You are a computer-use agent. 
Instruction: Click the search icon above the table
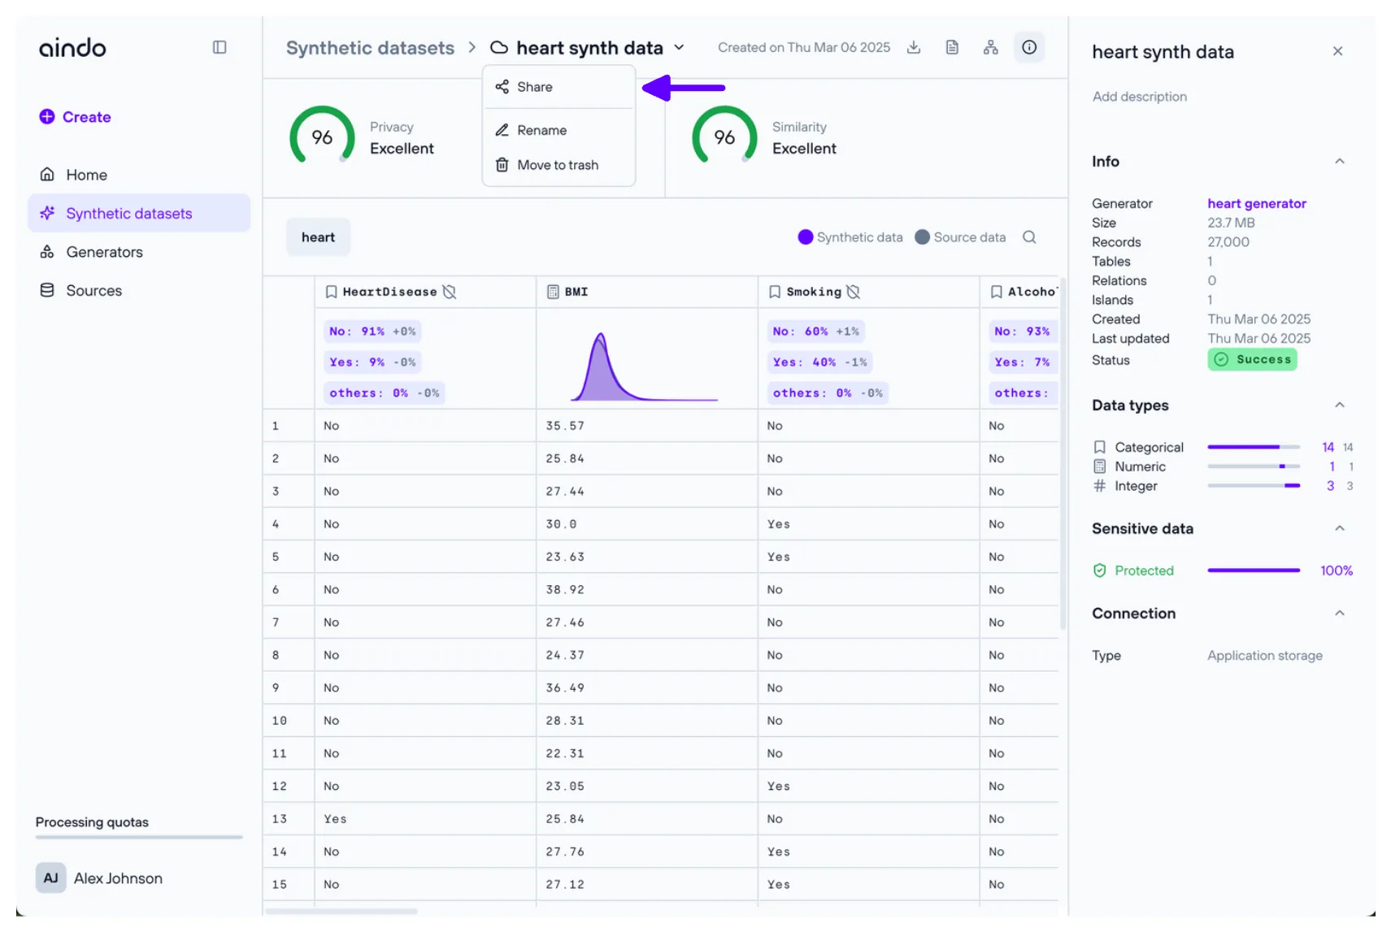point(1029,237)
